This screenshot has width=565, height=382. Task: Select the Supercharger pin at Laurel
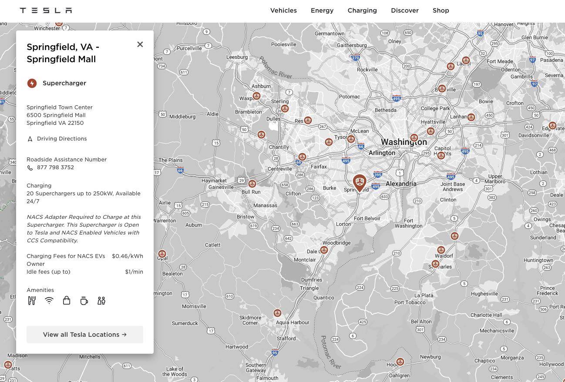pos(466,61)
